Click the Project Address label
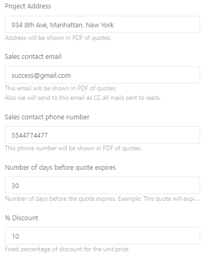 28,6
